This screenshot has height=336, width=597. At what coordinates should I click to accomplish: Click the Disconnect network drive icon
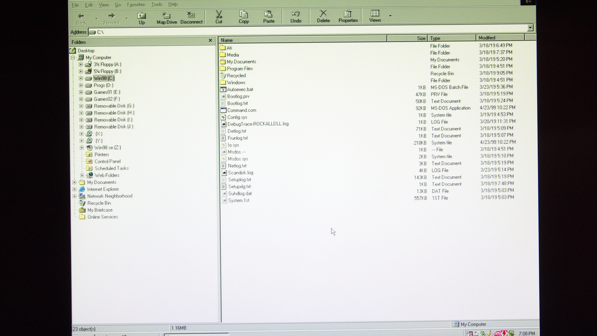click(191, 15)
